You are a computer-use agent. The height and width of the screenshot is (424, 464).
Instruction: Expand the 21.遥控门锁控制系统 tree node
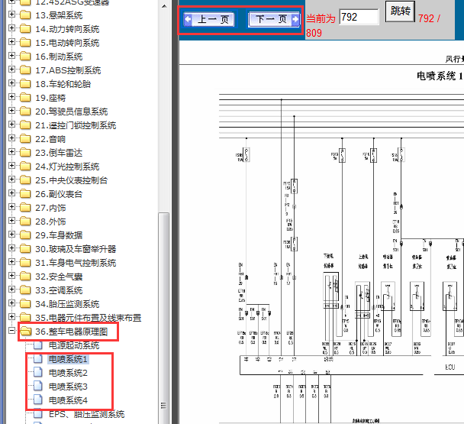(11, 125)
